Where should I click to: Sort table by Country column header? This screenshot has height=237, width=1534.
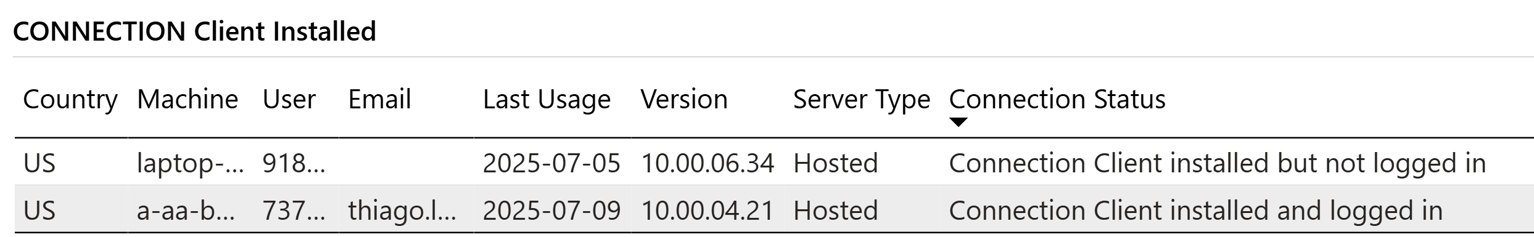(70, 99)
